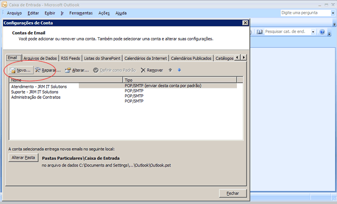Select the Suporte - JRM IT Solutions account
This screenshot has width=337, height=204.
pos(35,92)
